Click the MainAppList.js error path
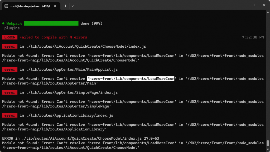 [69, 70]
